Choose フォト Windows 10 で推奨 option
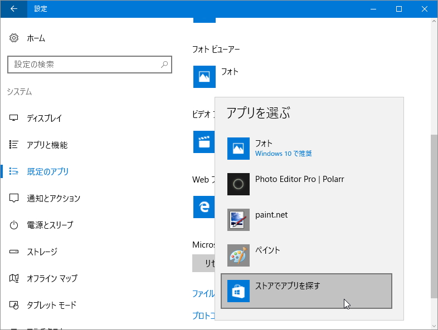This screenshot has width=438, height=330. tap(306, 149)
